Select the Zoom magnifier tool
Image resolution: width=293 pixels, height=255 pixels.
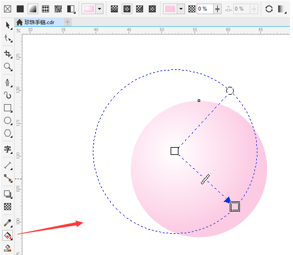[8, 66]
